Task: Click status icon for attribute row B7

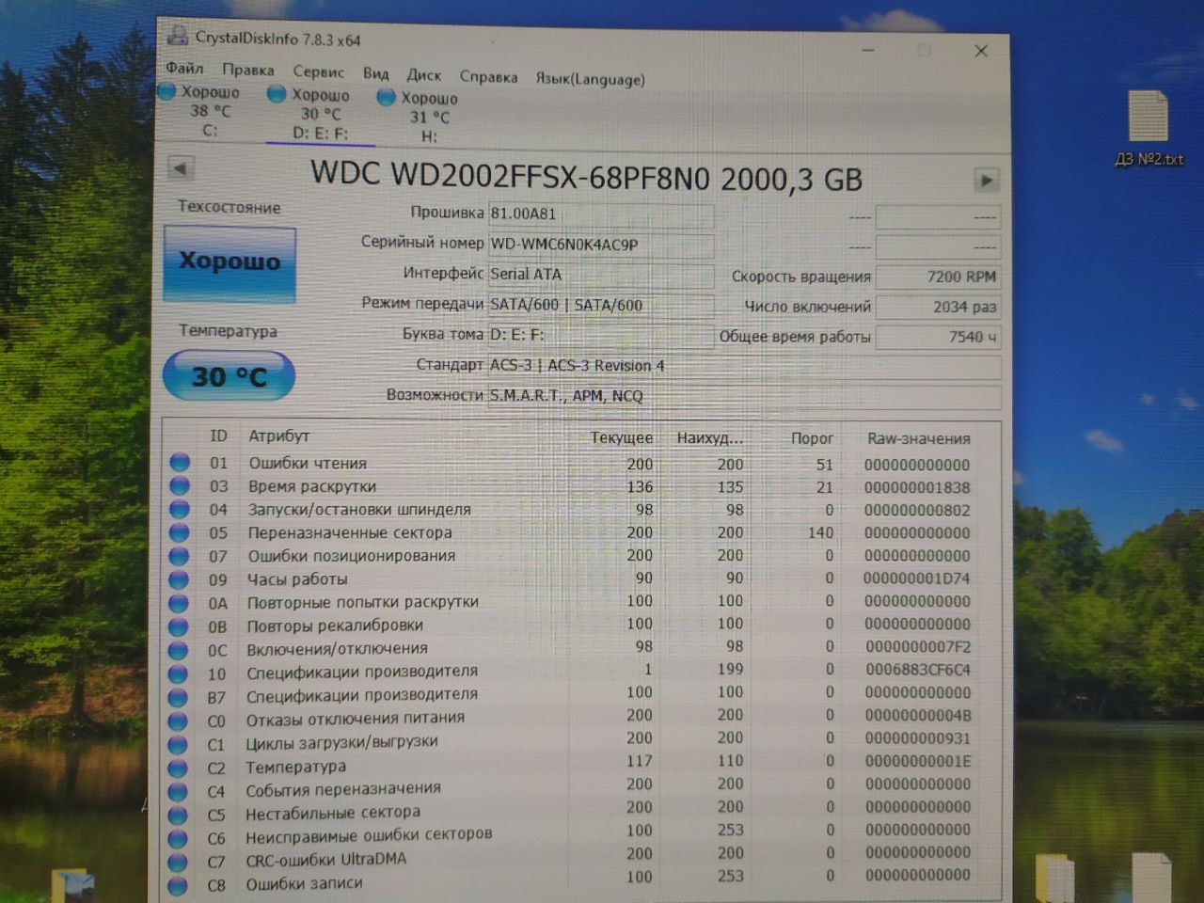Action: (178, 697)
